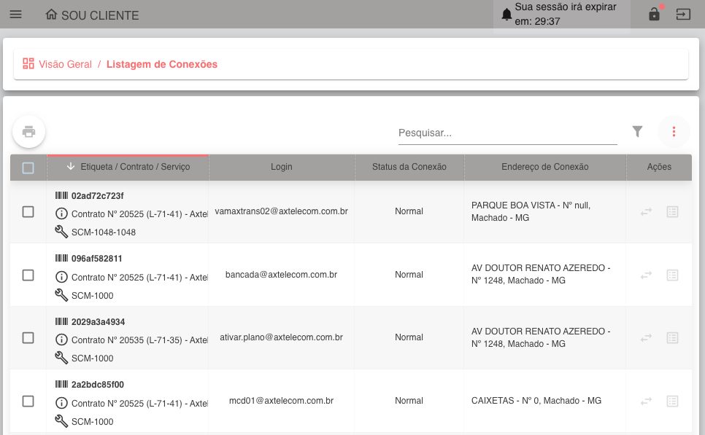
Task: Check the row for 2a2bdc85f00
Action: [x=28, y=401]
